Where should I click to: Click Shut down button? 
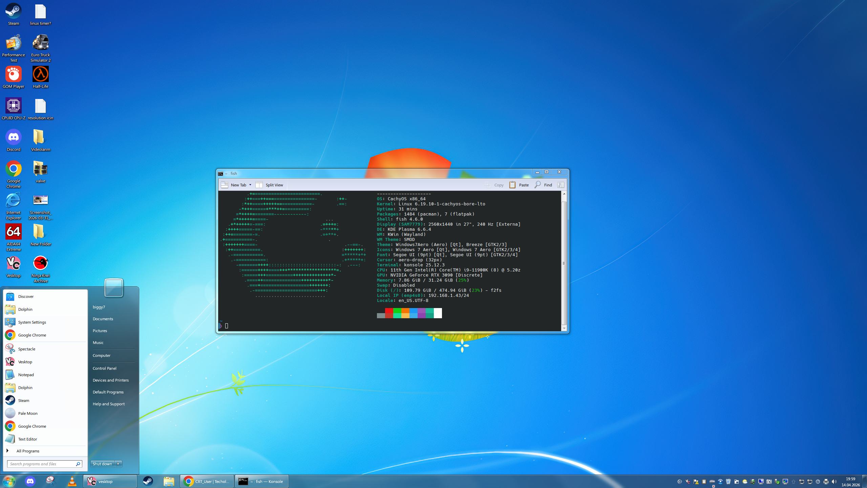click(x=102, y=464)
